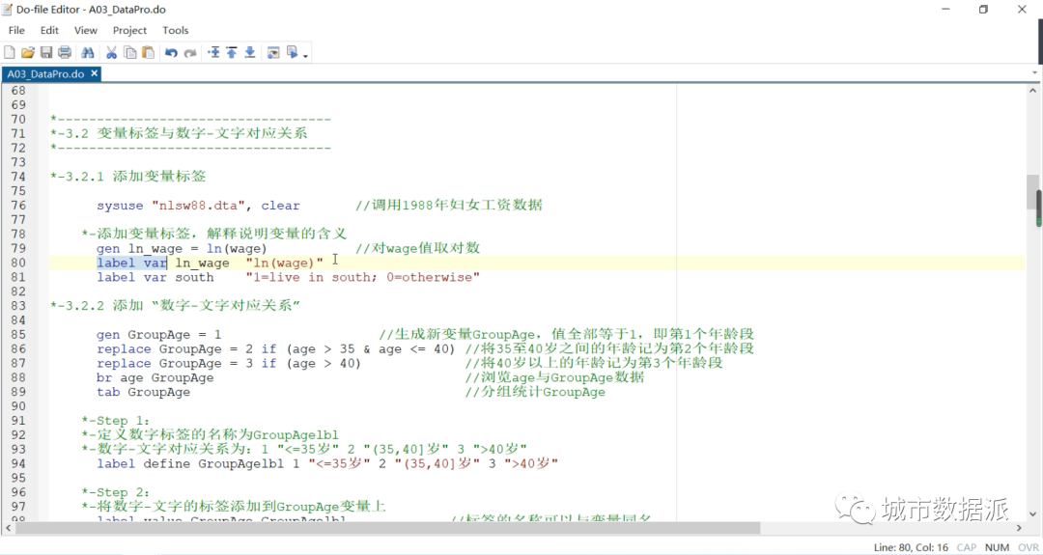1043x555 pixels.
Task: Click 'replace GroupAge = 2 if' on line 86
Action: tap(186, 349)
